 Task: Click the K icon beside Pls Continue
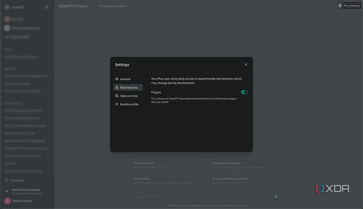(x=340, y=6)
